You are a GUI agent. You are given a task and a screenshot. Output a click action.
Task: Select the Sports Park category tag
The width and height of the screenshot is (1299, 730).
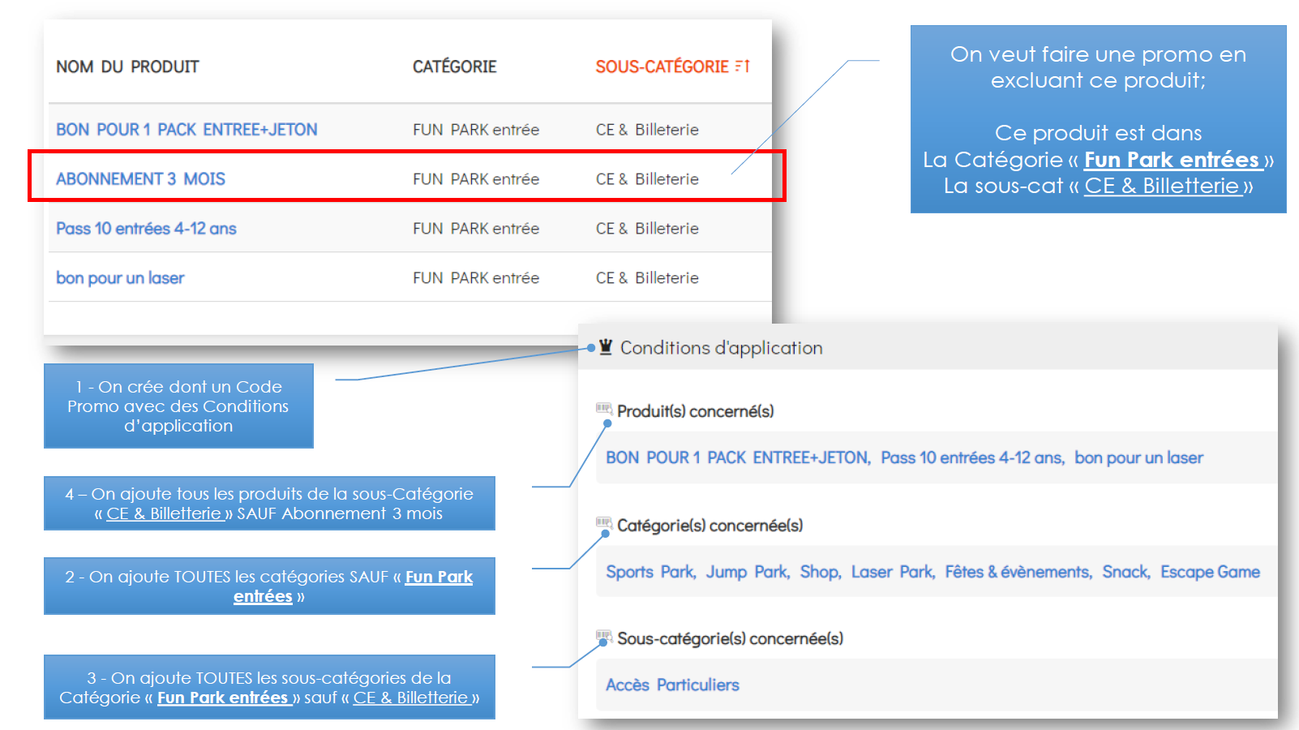coord(650,573)
